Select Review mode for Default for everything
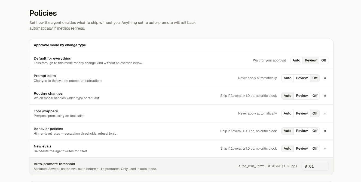Image resolution: width=361 pixels, height=182 pixels. [311, 60]
